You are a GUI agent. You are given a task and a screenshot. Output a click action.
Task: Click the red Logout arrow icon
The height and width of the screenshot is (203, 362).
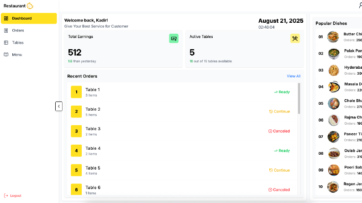point(6,196)
